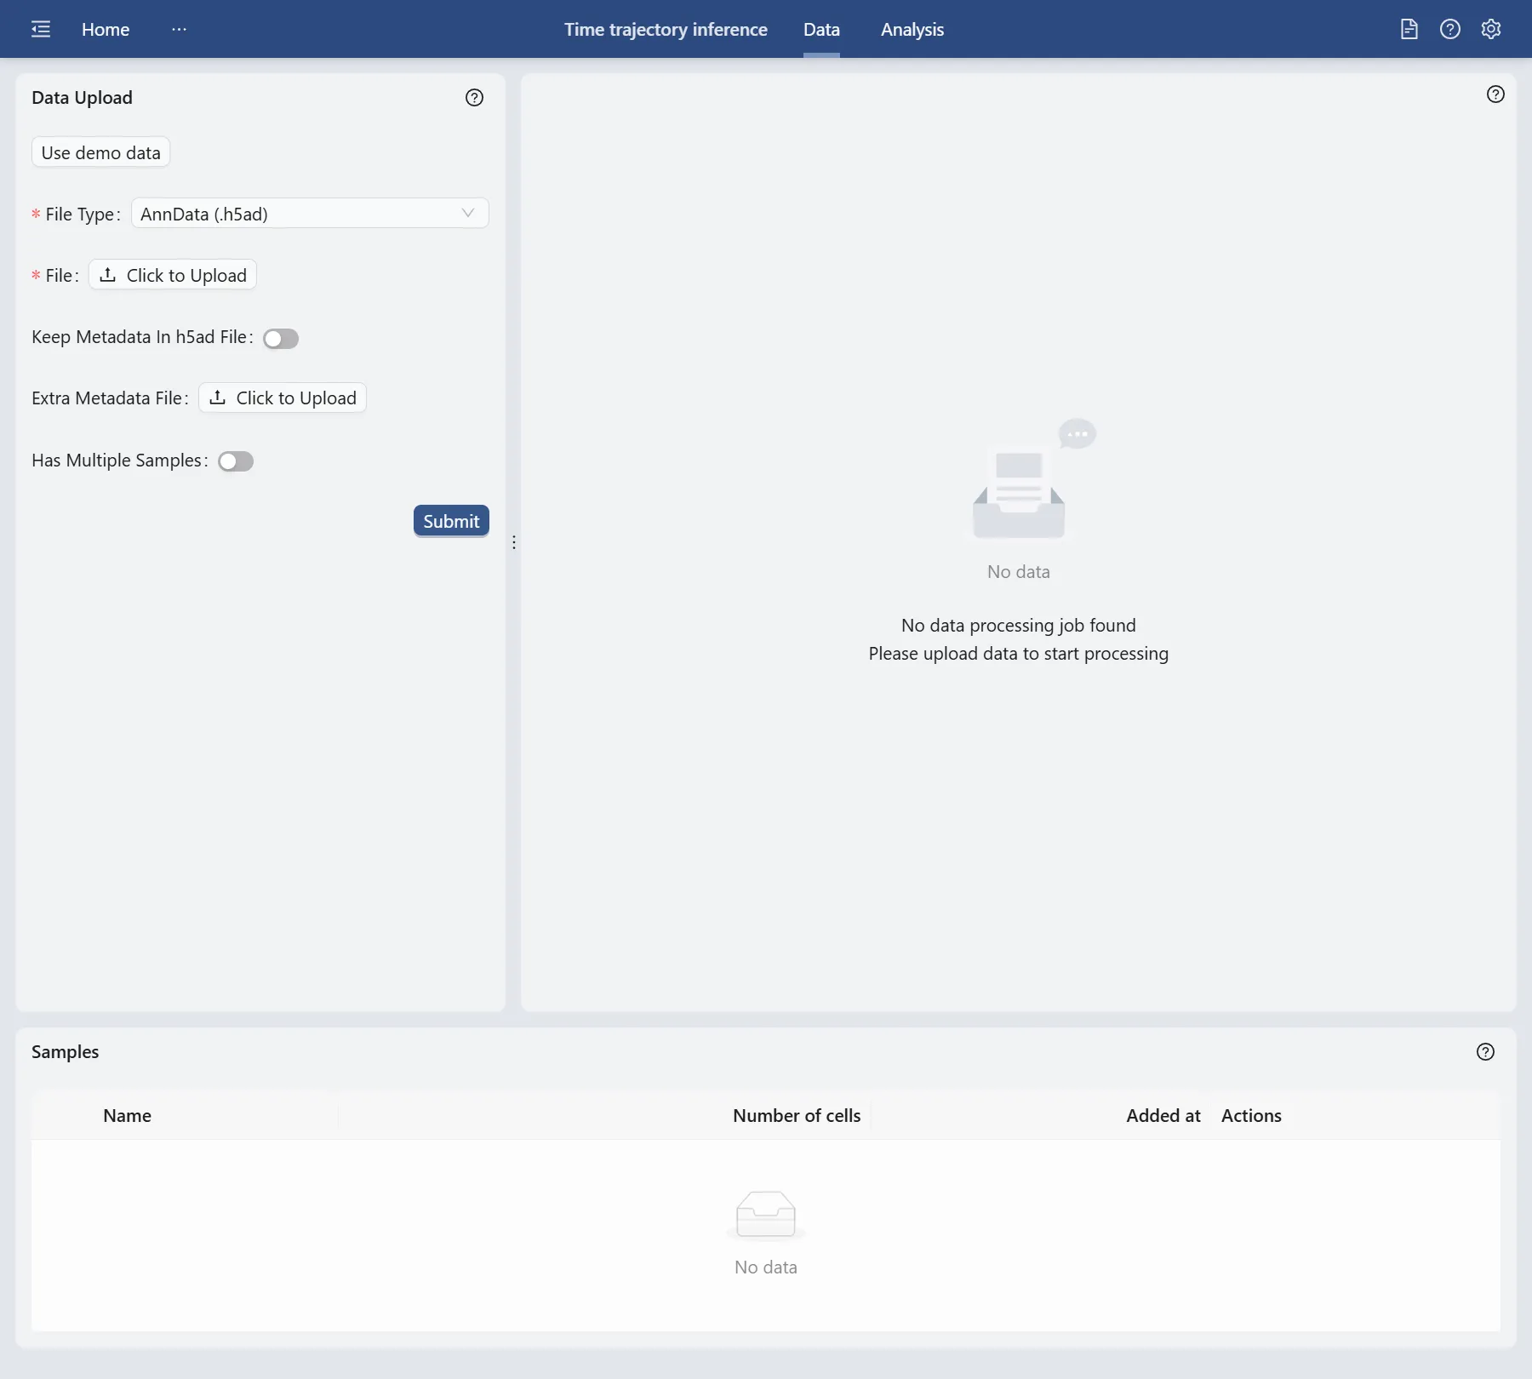Upload the required File via Click to Upload

[173, 275]
